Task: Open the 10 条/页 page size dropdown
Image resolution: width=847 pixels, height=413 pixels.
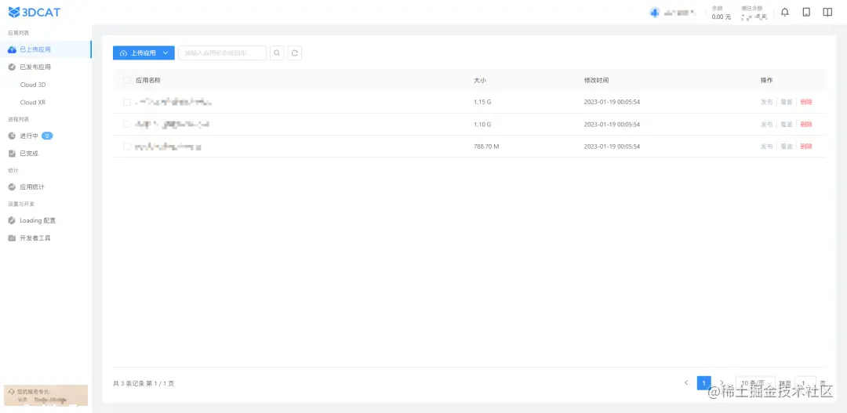Action: pos(756,383)
